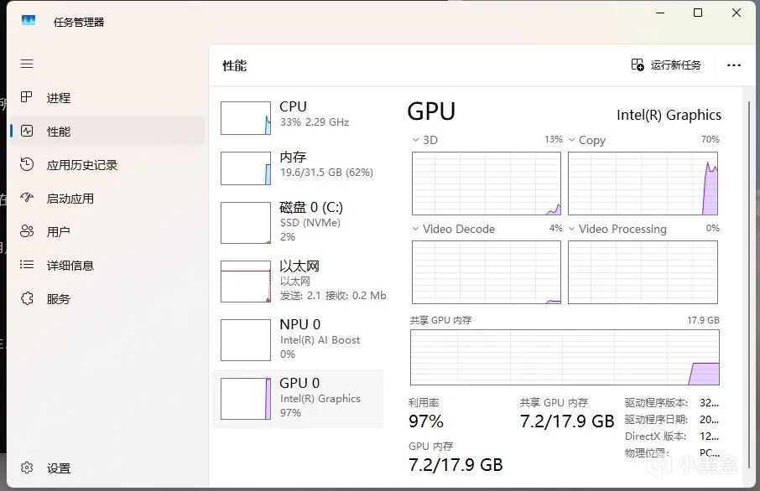760x491 pixels.
Task: Click the hamburger navigation menu icon
Action: 27,65
